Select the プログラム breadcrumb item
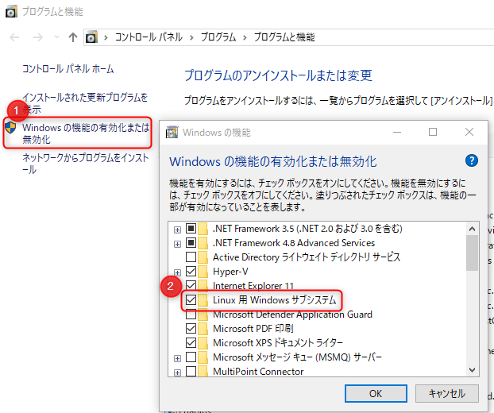494x413 pixels. click(217, 37)
